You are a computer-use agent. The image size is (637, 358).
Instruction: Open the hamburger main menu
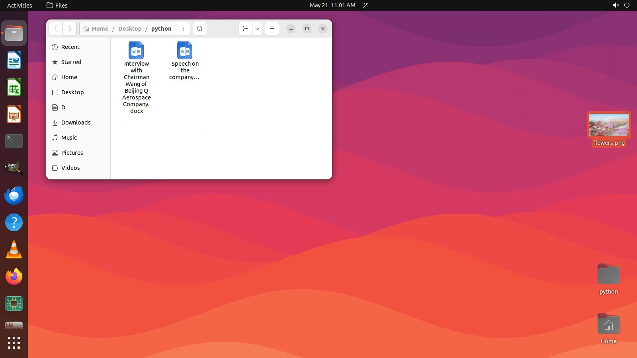click(272, 29)
